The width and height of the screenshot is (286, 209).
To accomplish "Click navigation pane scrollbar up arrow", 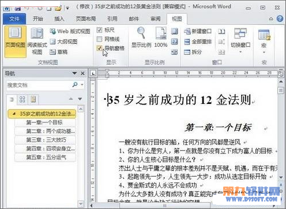I will (x=81, y=109).
